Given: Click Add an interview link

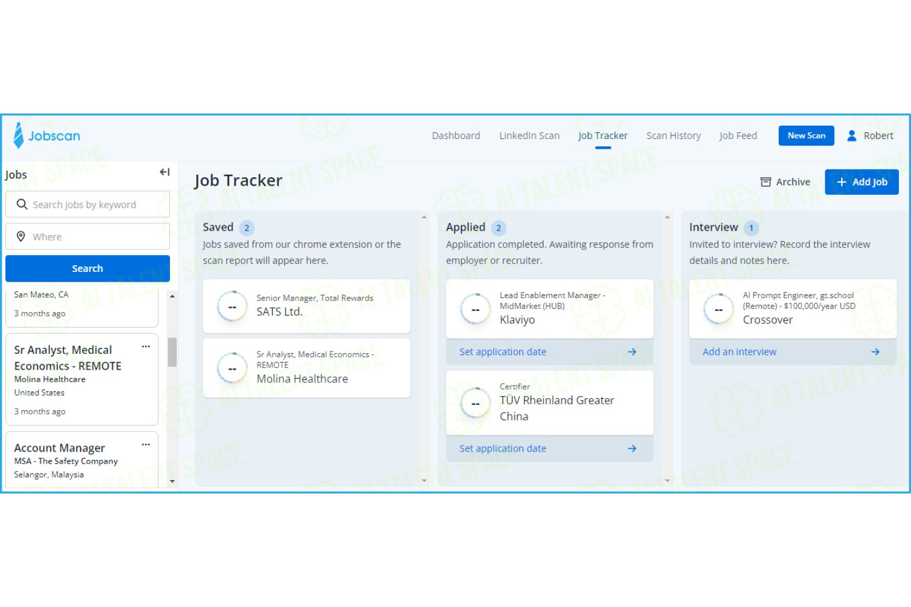Looking at the screenshot, I should [739, 352].
